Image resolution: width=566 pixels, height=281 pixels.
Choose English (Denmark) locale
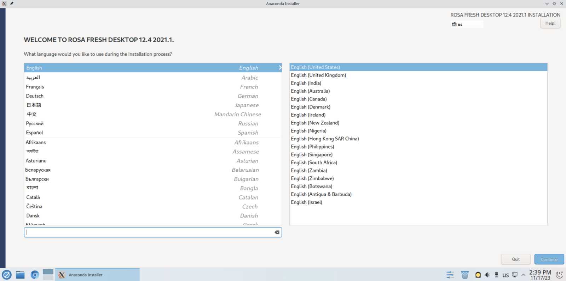418,107
